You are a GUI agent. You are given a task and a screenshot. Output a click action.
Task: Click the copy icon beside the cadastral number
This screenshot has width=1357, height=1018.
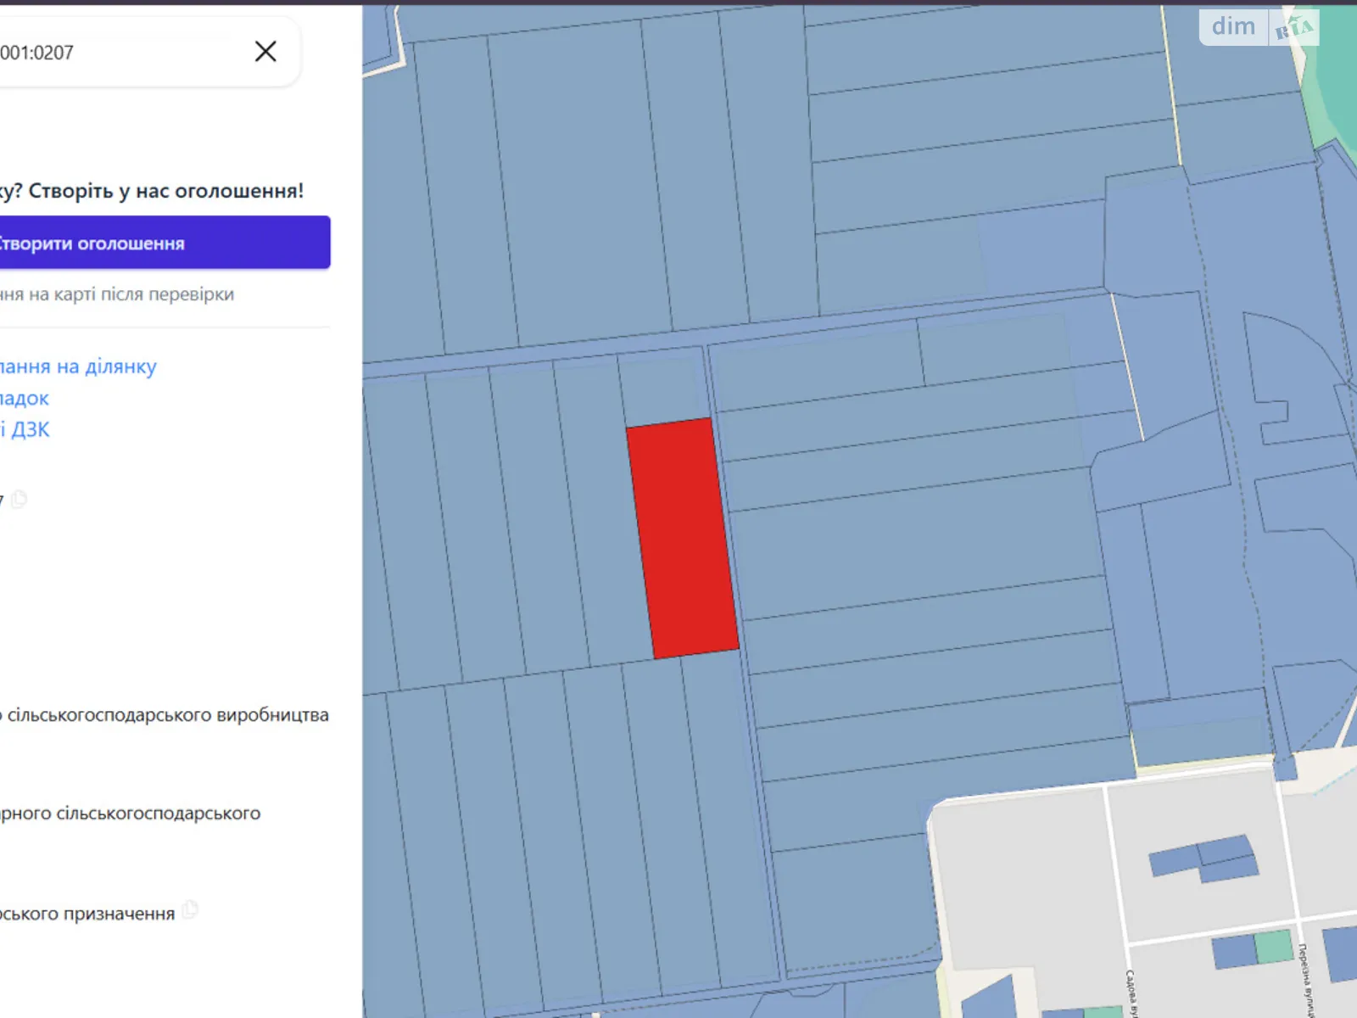click(20, 499)
